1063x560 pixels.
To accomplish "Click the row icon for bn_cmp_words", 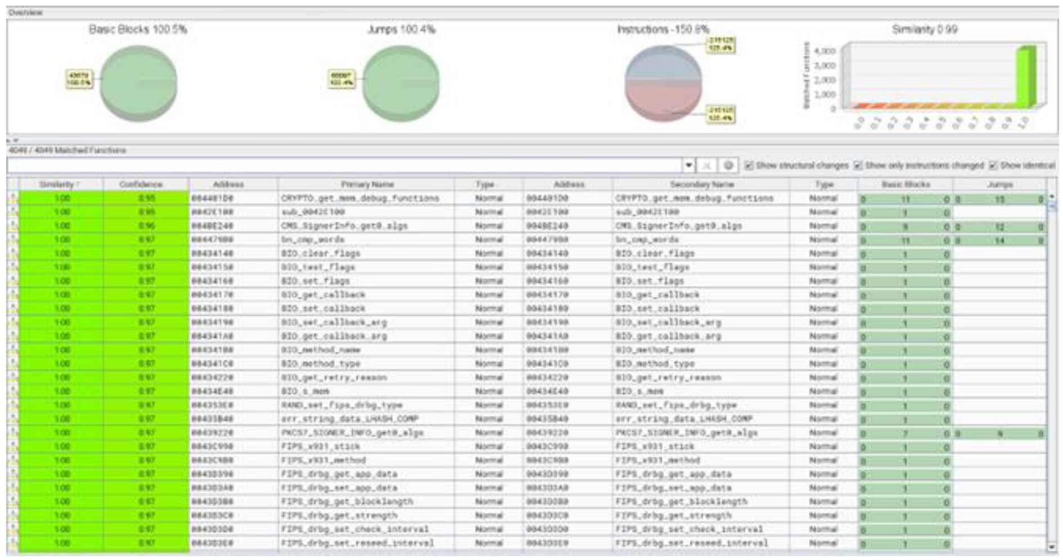I will [12, 240].
